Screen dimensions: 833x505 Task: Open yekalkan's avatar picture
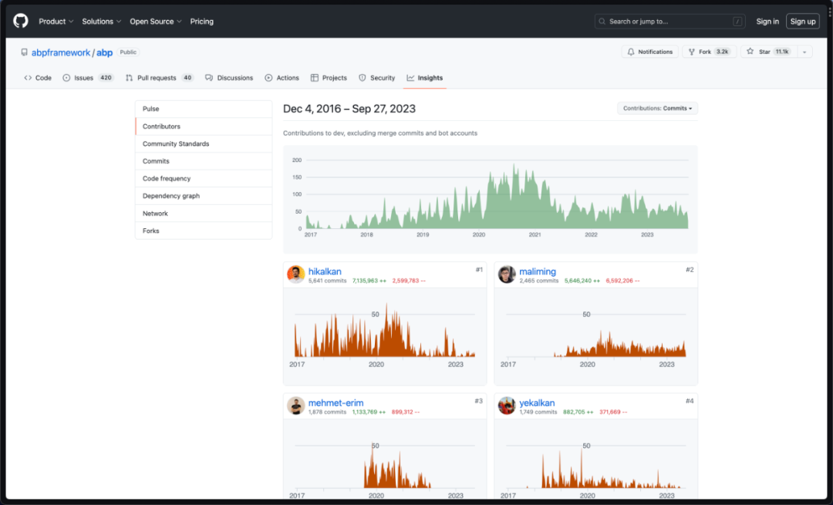[507, 406]
